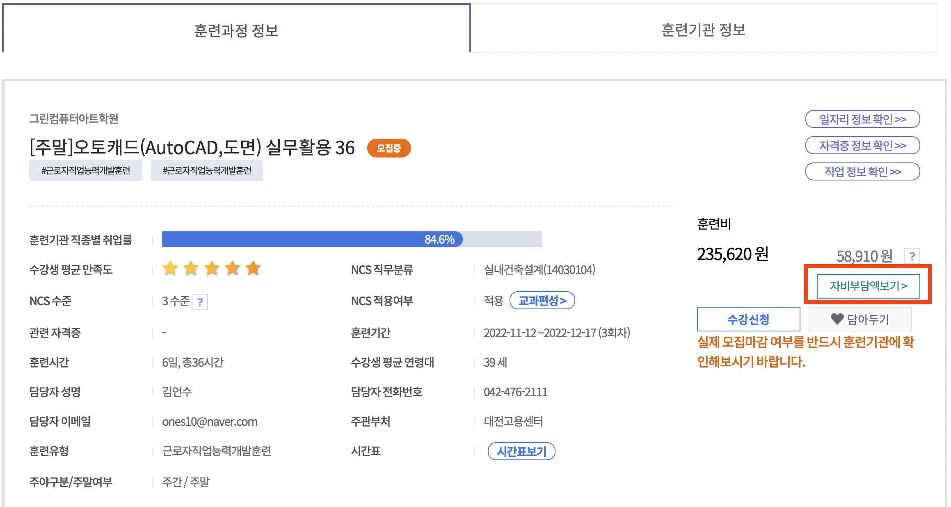Open 일자리 정보 확인 link
Image resolution: width=951 pixels, height=507 pixels.
point(862,119)
